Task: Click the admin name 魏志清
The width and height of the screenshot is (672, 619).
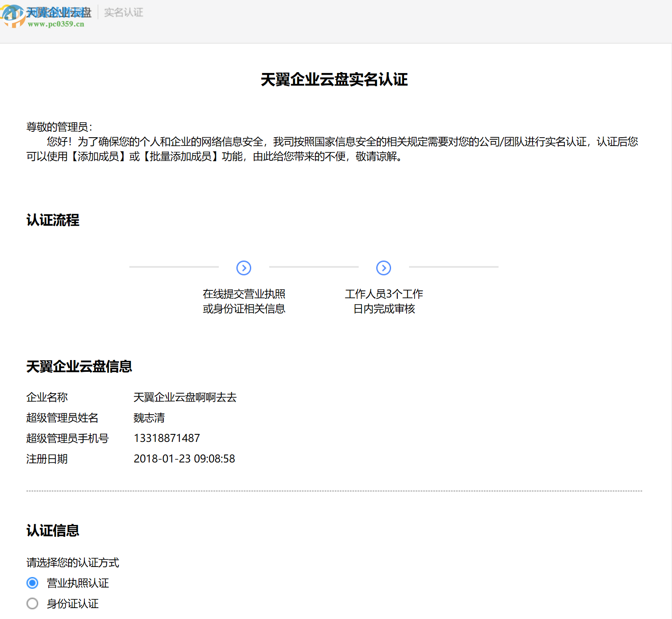Action: click(149, 418)
